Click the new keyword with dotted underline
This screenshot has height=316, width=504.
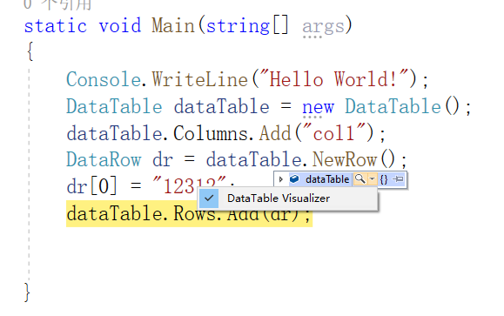pos(318,107)
